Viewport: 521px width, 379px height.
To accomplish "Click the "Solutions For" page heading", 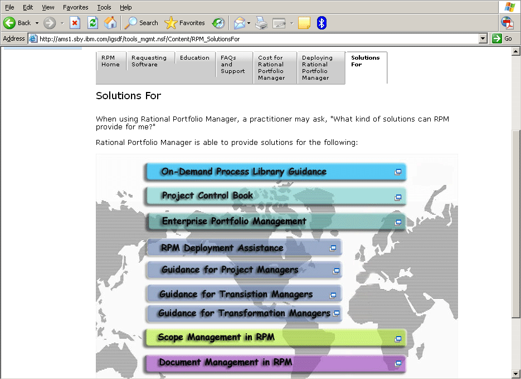I will 128,96.
